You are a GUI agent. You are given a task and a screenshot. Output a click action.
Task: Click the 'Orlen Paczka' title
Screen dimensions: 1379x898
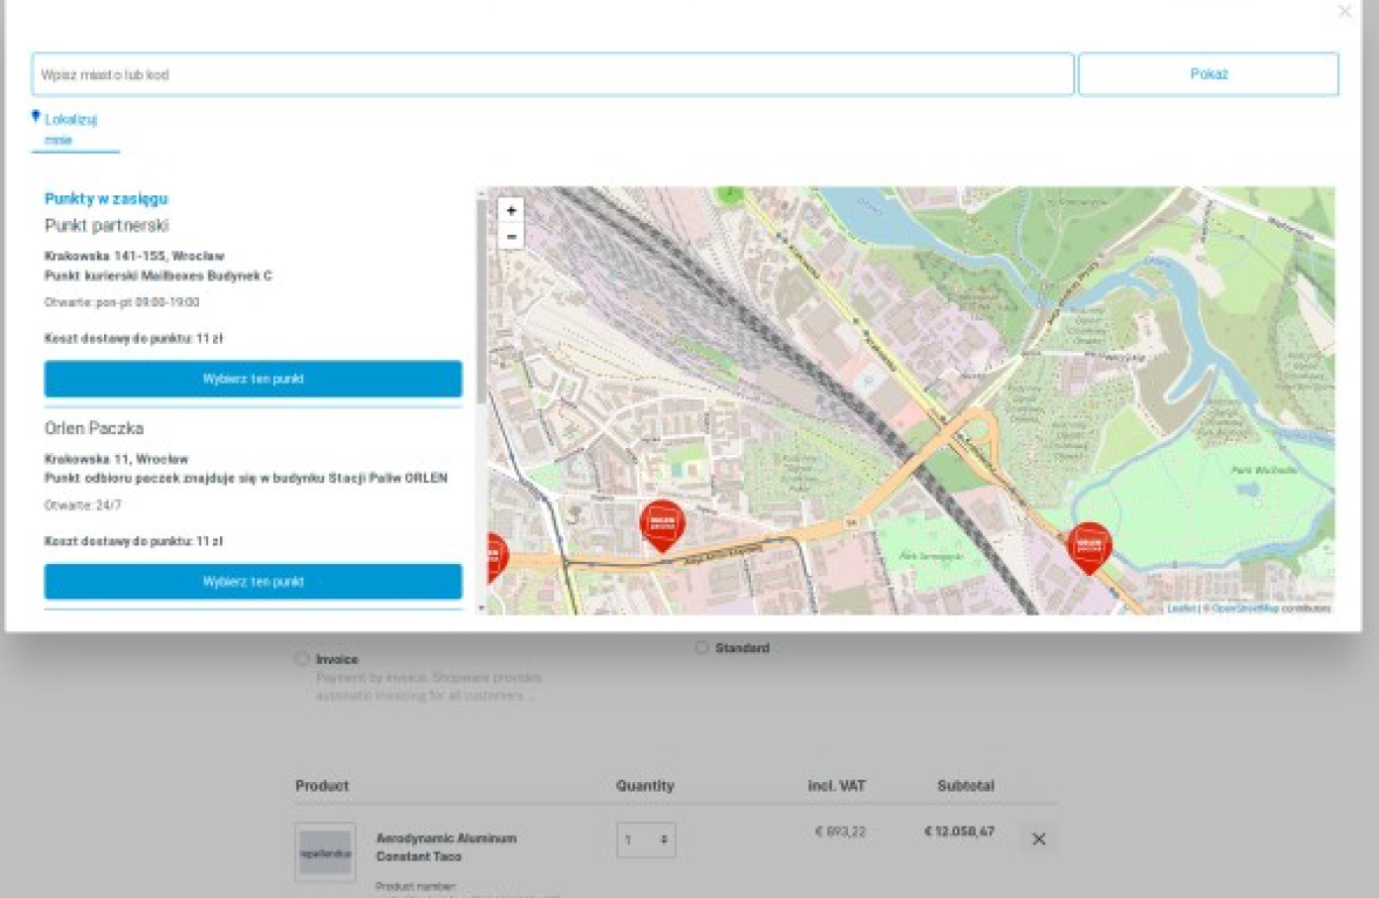(x=94, y=428)
